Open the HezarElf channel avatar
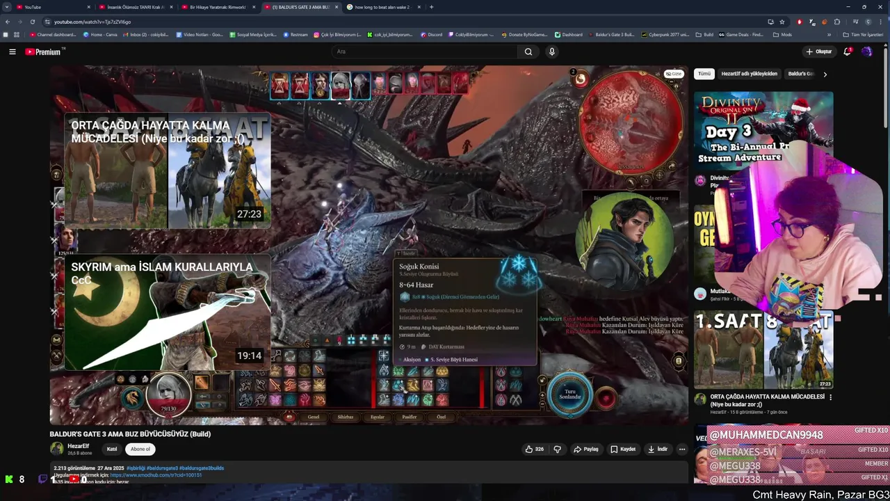Viewport: 890px width, 501px height. [x=56, y=449]
